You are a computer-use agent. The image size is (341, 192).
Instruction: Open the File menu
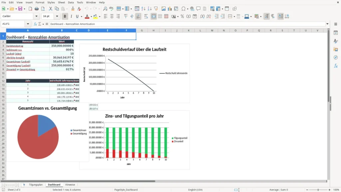pyautogui.click(x=3, y=2)
